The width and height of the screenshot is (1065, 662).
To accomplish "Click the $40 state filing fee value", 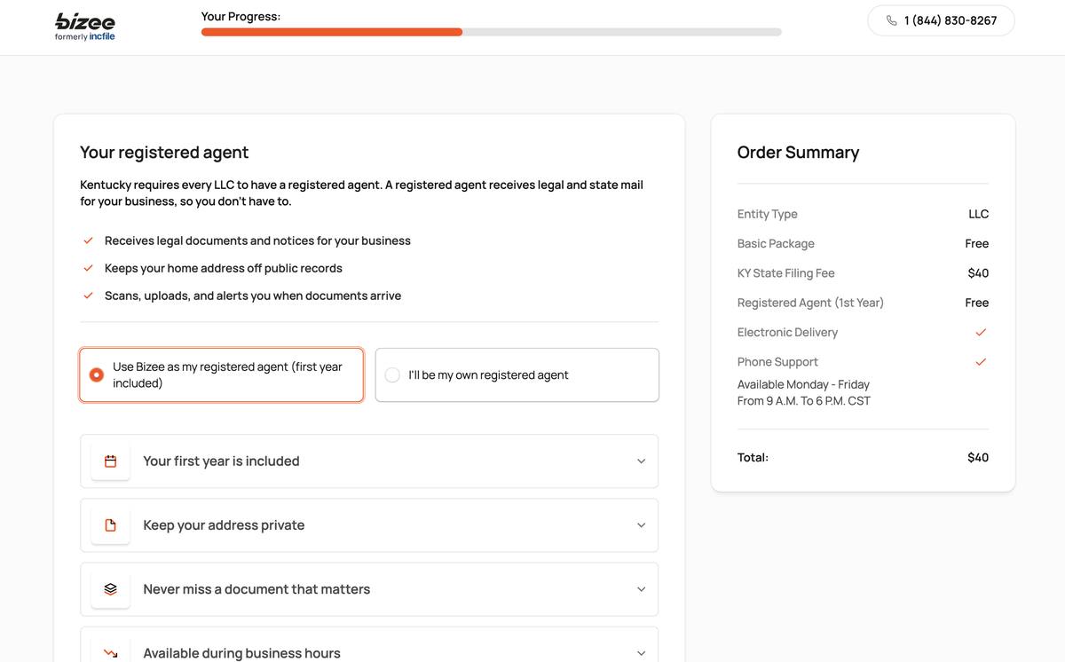I will [x=978, y=273].
